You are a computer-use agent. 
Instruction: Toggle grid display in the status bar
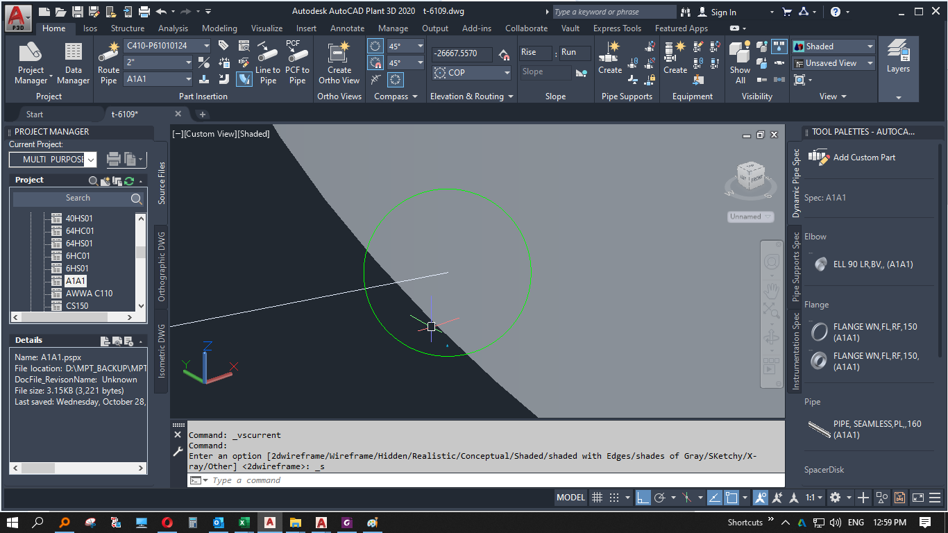click(598, 498)
